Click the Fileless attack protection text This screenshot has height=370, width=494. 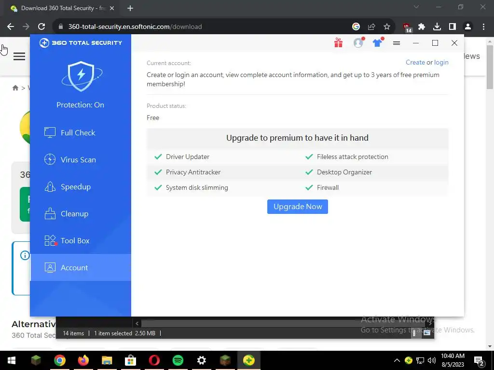pyautogui.click(x=353, y=157)
